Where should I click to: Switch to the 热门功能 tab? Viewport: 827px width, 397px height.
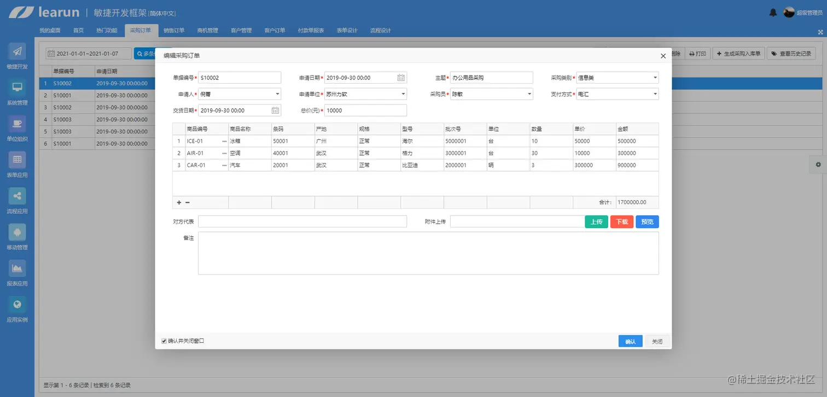click(x=107, y=31)
